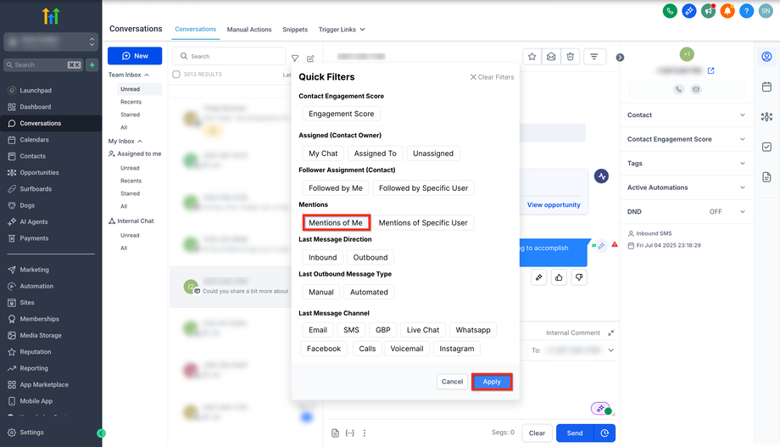Open the To recipient dropdown arrow

[611, 350]
